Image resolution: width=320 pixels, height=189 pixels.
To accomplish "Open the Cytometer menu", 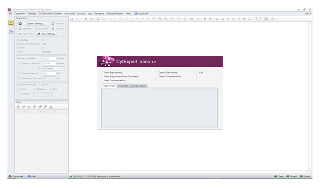I will (x=20, y=13).
